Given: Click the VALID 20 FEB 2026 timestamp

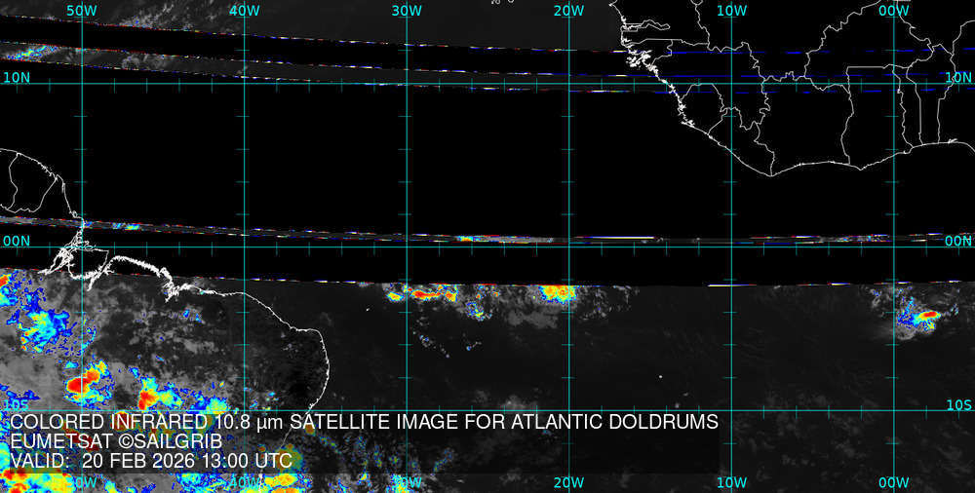Looking at the screenshot, I should [150, 460].
